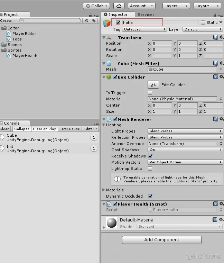Open Default-Material help icon

(x=215, y=220)
